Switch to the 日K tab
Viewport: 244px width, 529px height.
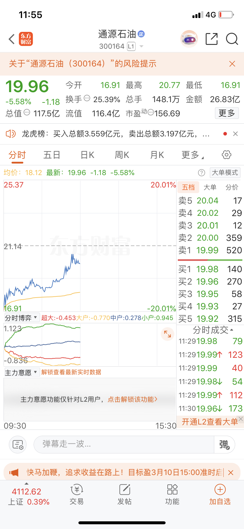tap(87, 155)
